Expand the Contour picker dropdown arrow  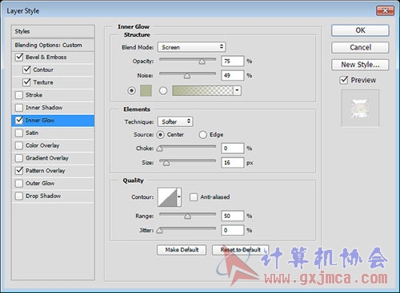pos(179,197)
